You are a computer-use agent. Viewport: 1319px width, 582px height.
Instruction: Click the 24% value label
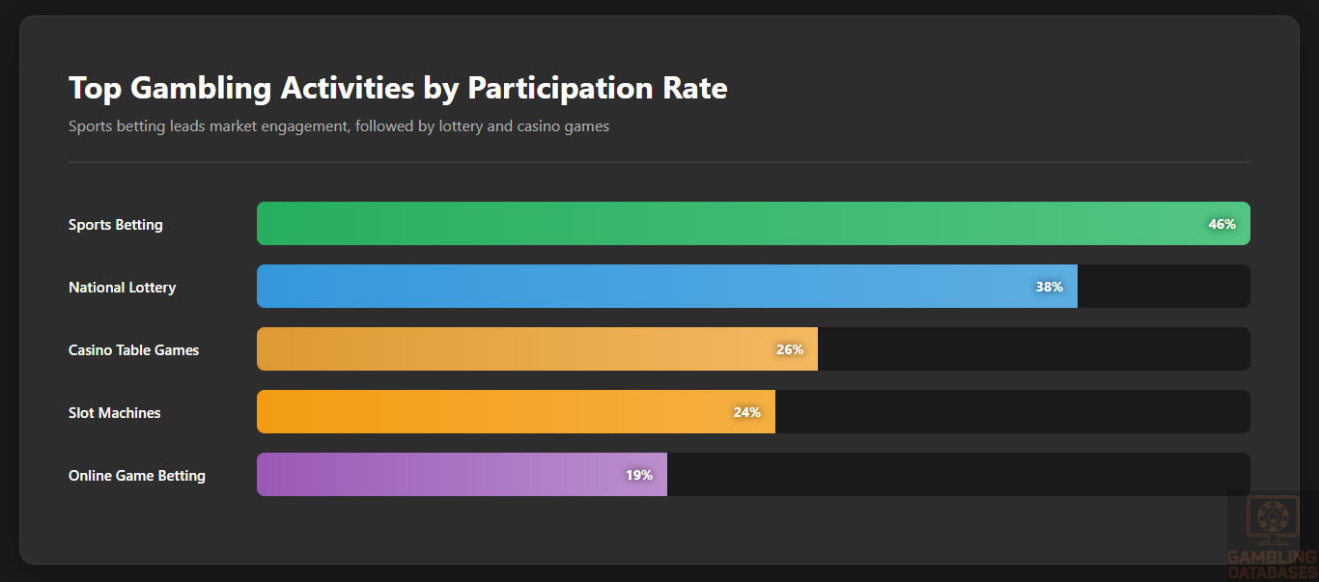[x=746, y=412]
